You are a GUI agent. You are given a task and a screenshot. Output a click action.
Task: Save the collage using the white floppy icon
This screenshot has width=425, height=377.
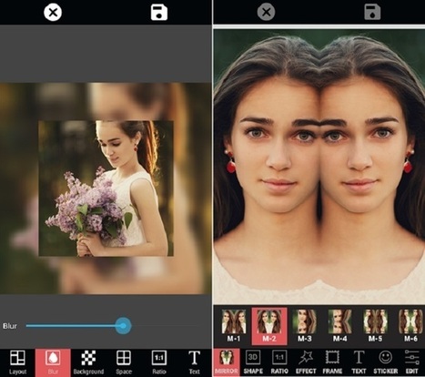159,12
